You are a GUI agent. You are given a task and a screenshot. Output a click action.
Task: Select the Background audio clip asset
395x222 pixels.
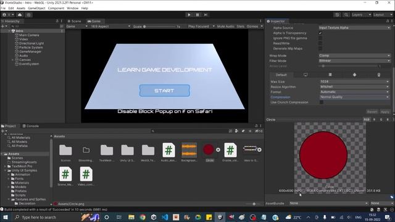(x=189, y=150)
